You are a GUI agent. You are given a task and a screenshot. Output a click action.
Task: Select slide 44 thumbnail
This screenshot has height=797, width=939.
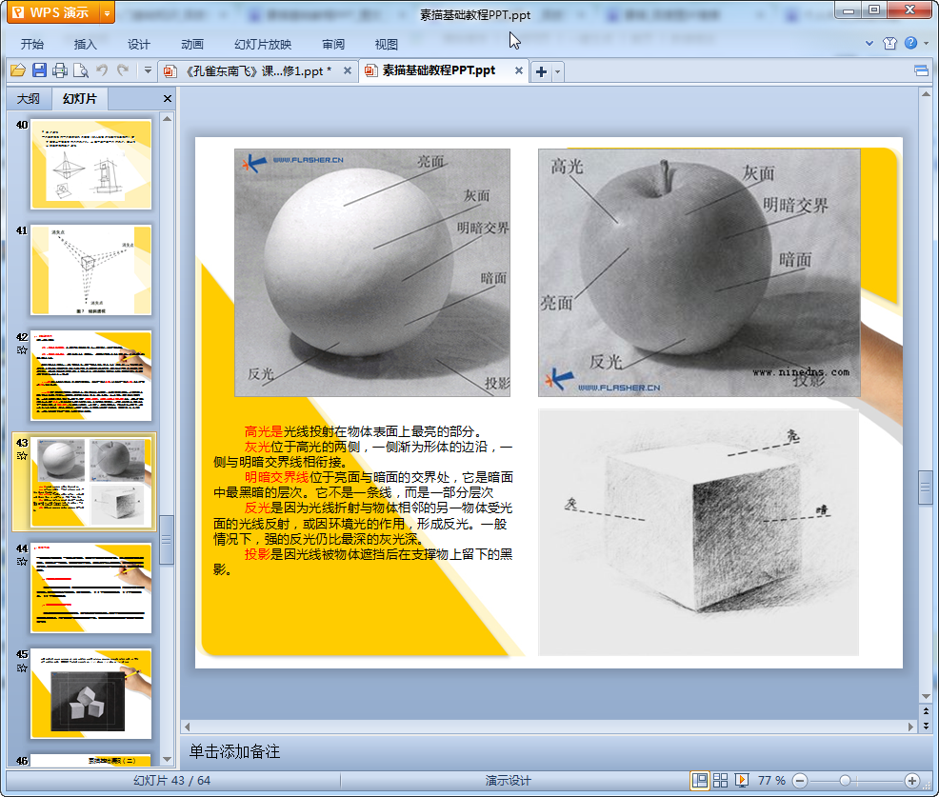point(91,588)
